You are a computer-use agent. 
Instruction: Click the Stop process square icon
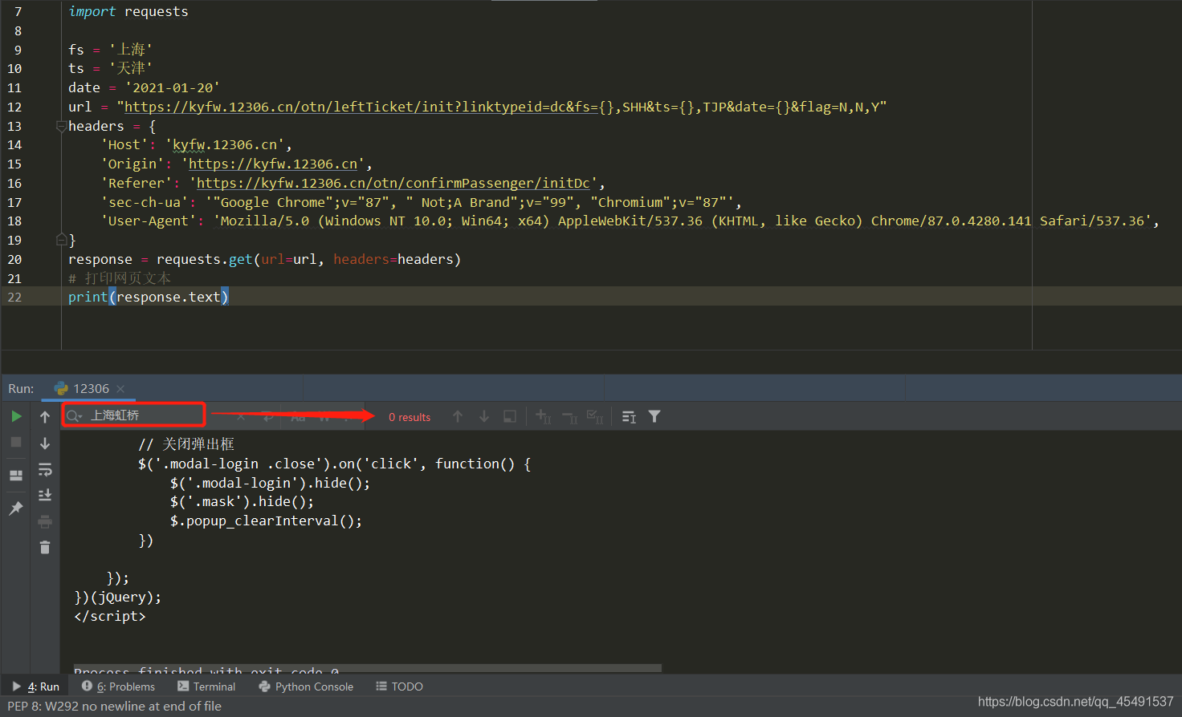click(x=16, y=442)
